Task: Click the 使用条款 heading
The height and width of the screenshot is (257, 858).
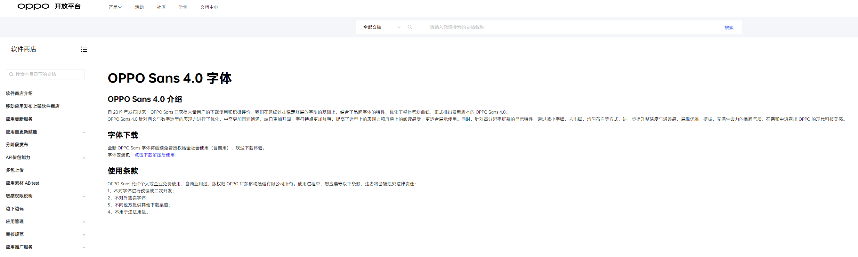Action: [x=123, y=171]
